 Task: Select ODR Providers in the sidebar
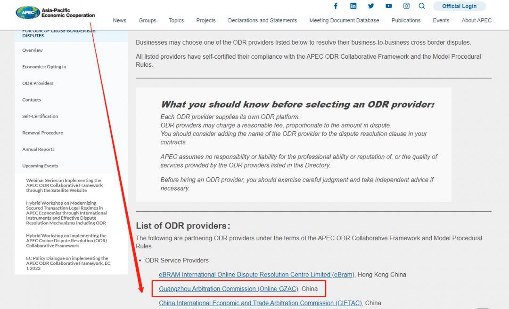click(38, 83)
